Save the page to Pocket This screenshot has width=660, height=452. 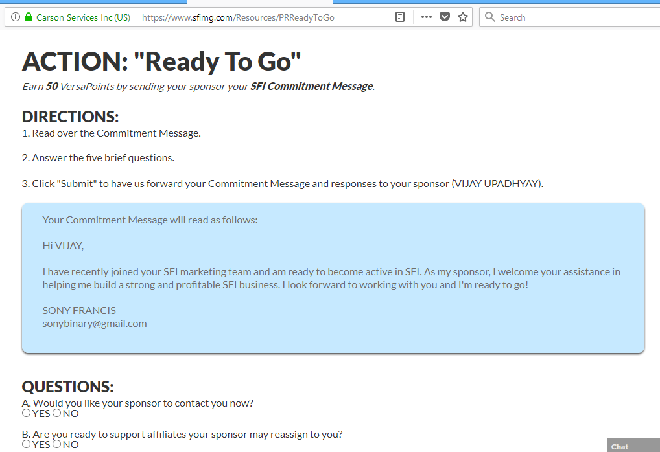click(445, 17)
